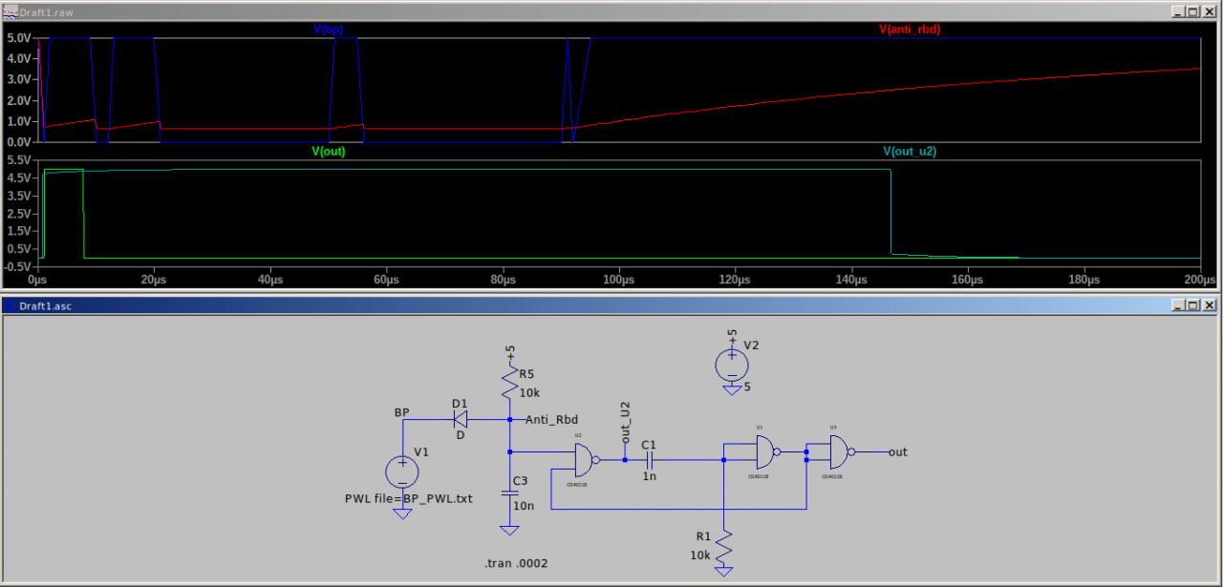The width and height of the screenshot is (1223, 587).
Task: Click the PWL file=BP_PWL.txt value text
Action: tap(409, 498)
